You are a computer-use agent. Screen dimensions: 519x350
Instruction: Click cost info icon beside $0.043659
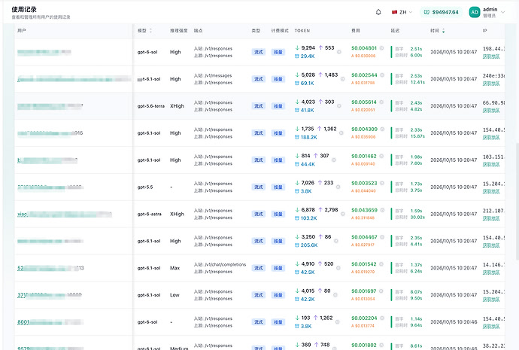382,210
